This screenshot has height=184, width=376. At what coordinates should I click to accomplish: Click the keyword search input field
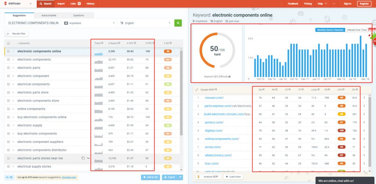pyautogui.click(x=33, y=23)
